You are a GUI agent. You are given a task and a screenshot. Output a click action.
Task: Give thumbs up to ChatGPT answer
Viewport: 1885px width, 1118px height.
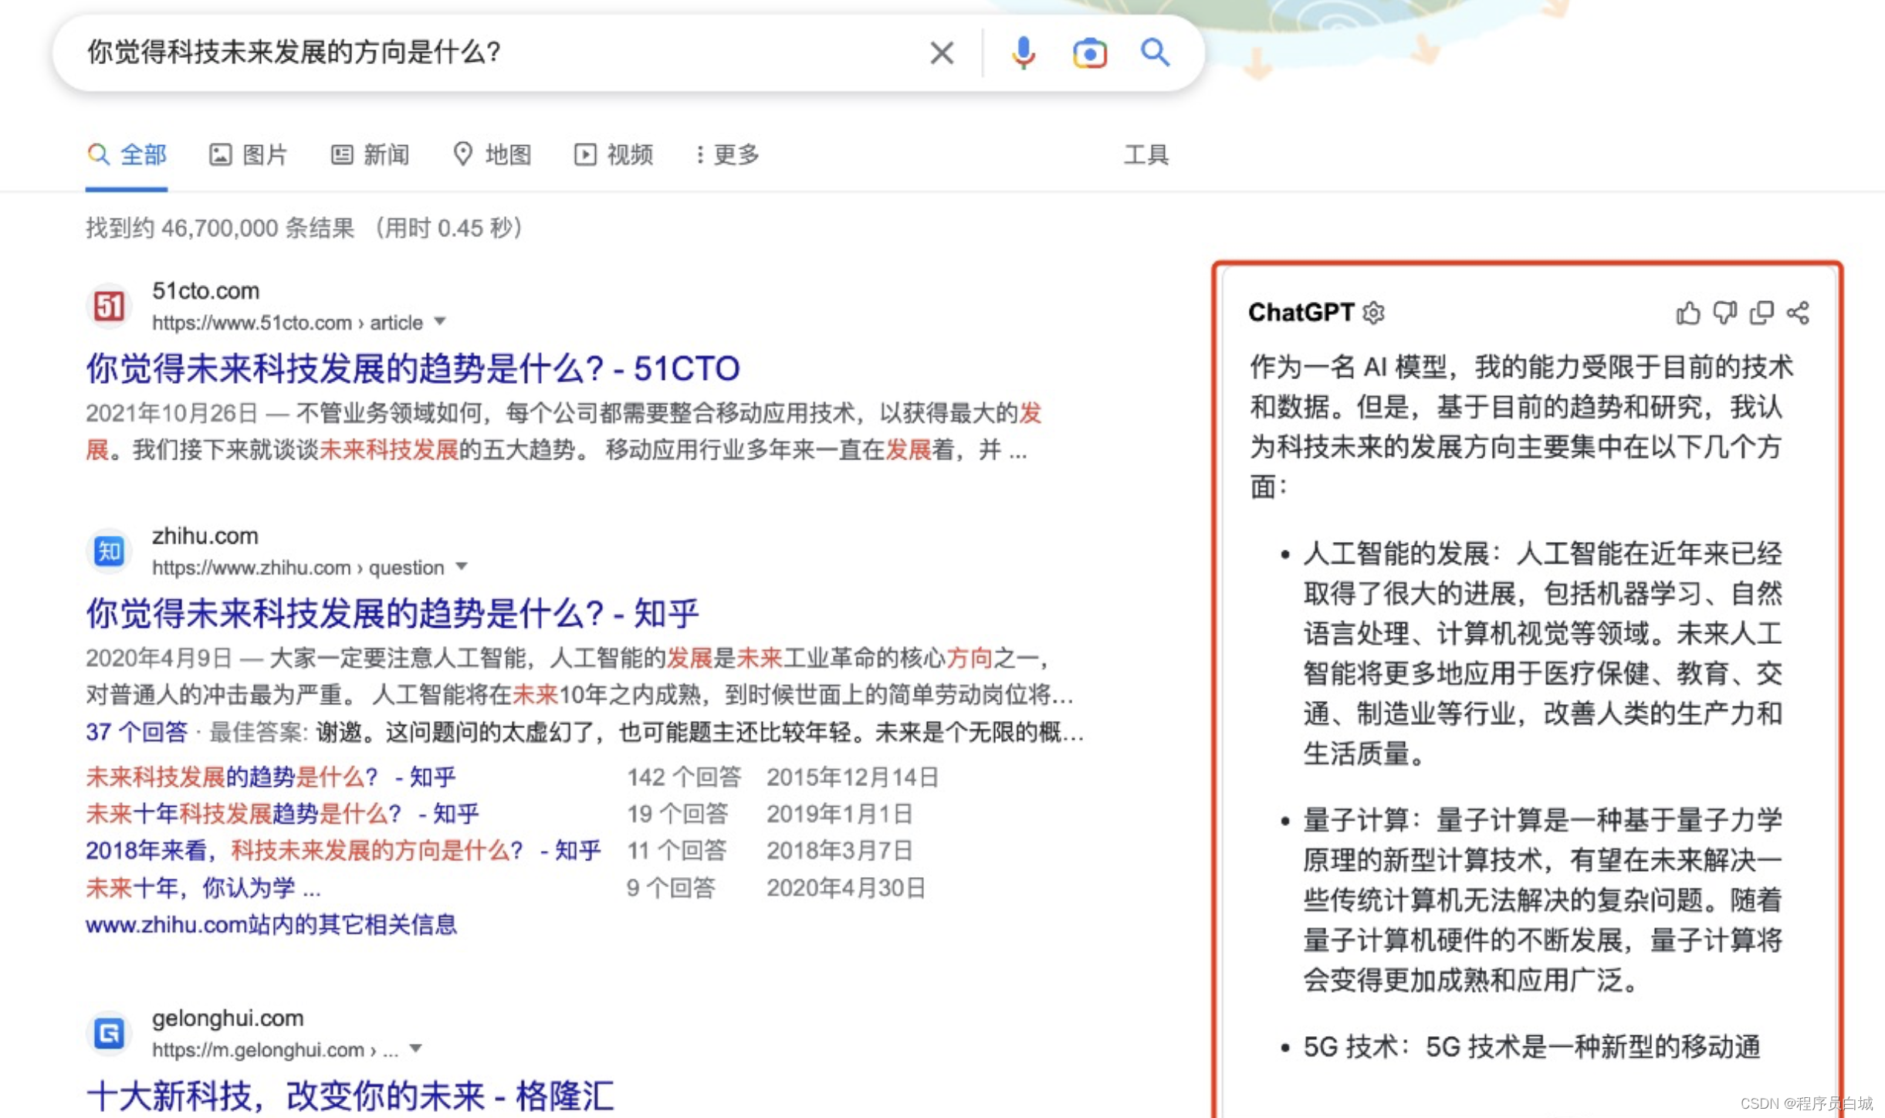[1687, 313]
